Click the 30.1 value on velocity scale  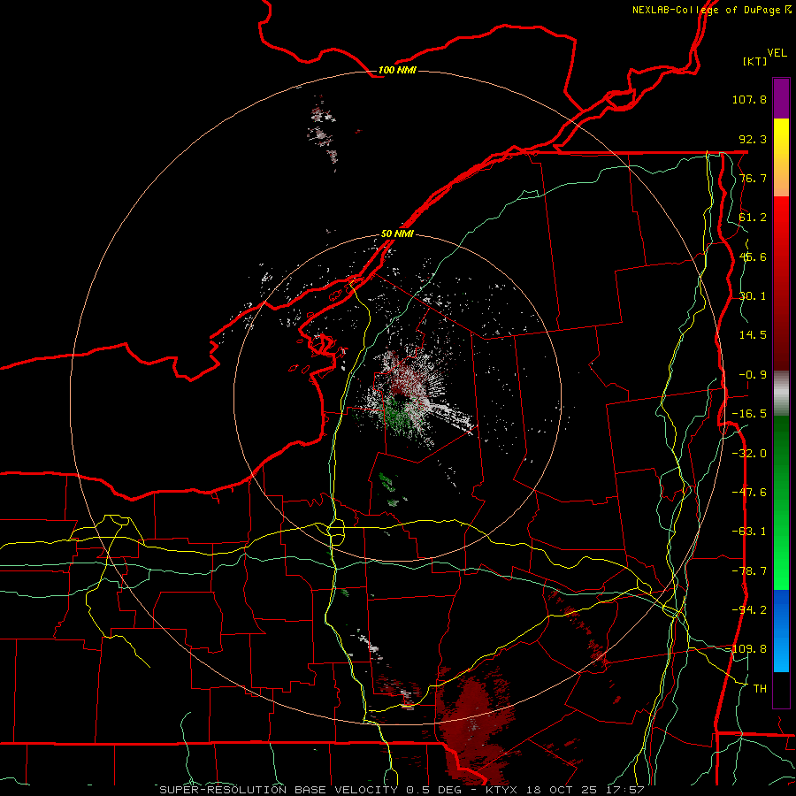(x=753, y=296)
